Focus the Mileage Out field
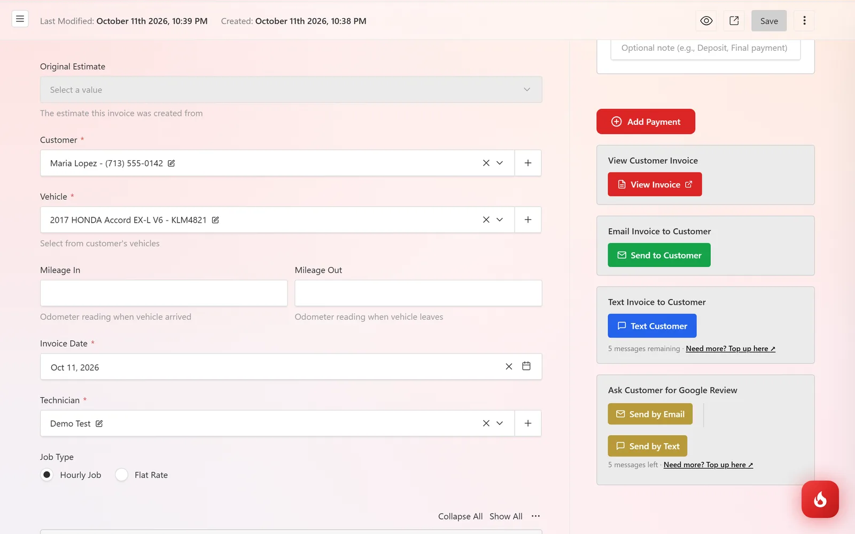Screen dimensions: 855x534 [418, 293]
